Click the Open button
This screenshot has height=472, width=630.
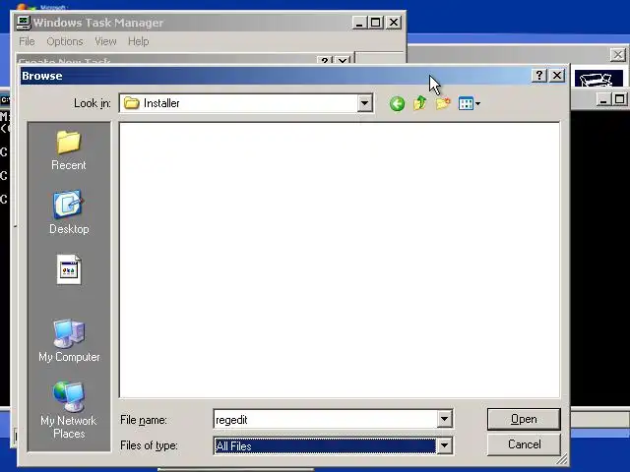point(524,419)
